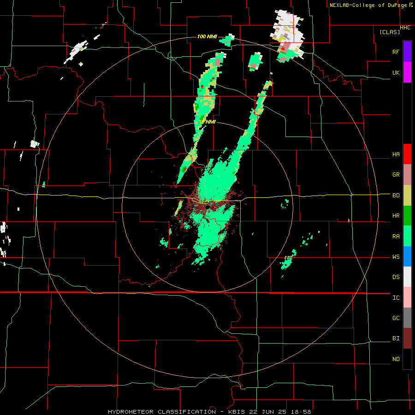The width and height of the screenshot is (415, 415).
Task: Click the NEXLAB-College of DuPage credit text
Action: tap(368, 5)
